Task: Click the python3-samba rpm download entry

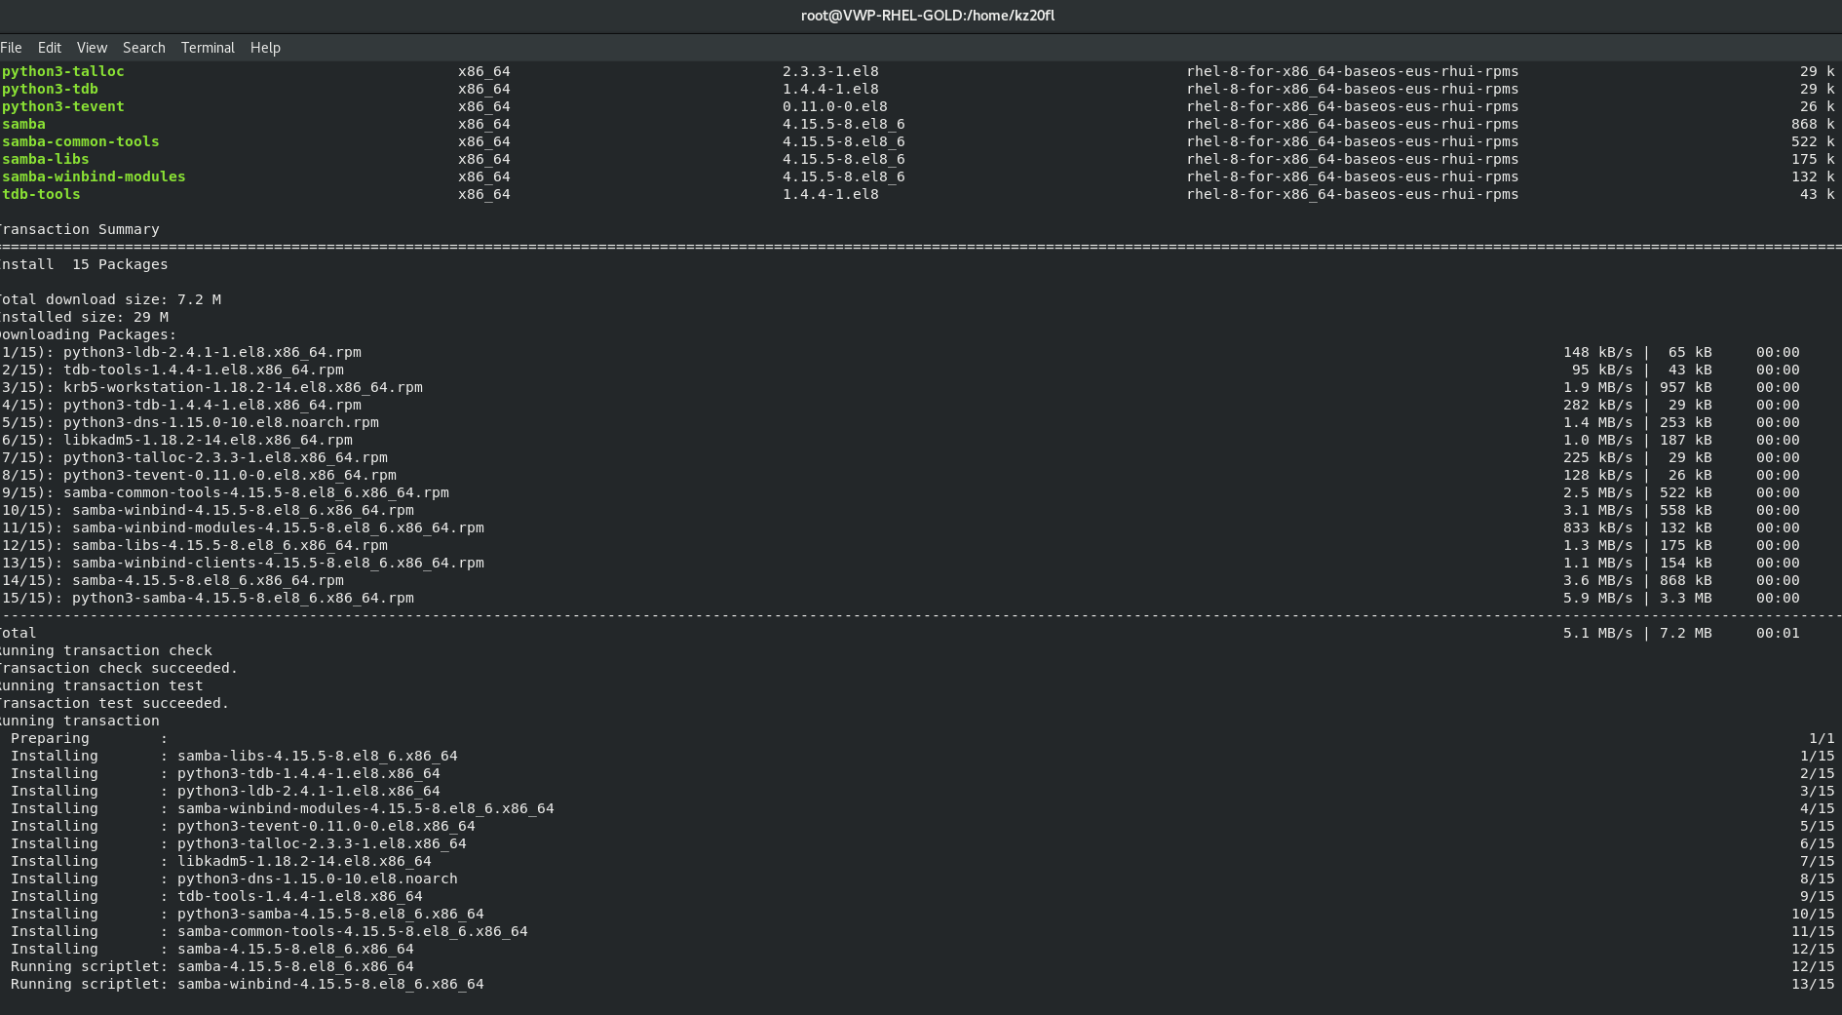Action: (x=243, y=598)
